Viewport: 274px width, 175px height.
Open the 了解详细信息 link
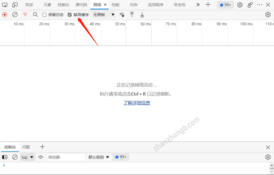tap(137, 103)
